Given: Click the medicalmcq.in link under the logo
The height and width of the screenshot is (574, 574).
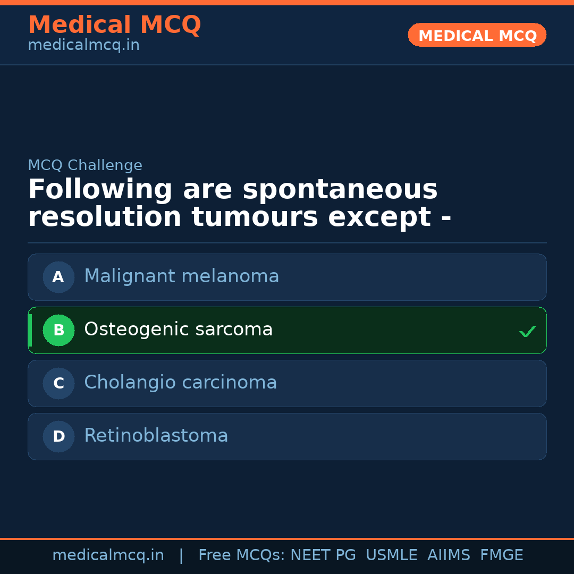Looking at the screenshot, I should [83, 45].
